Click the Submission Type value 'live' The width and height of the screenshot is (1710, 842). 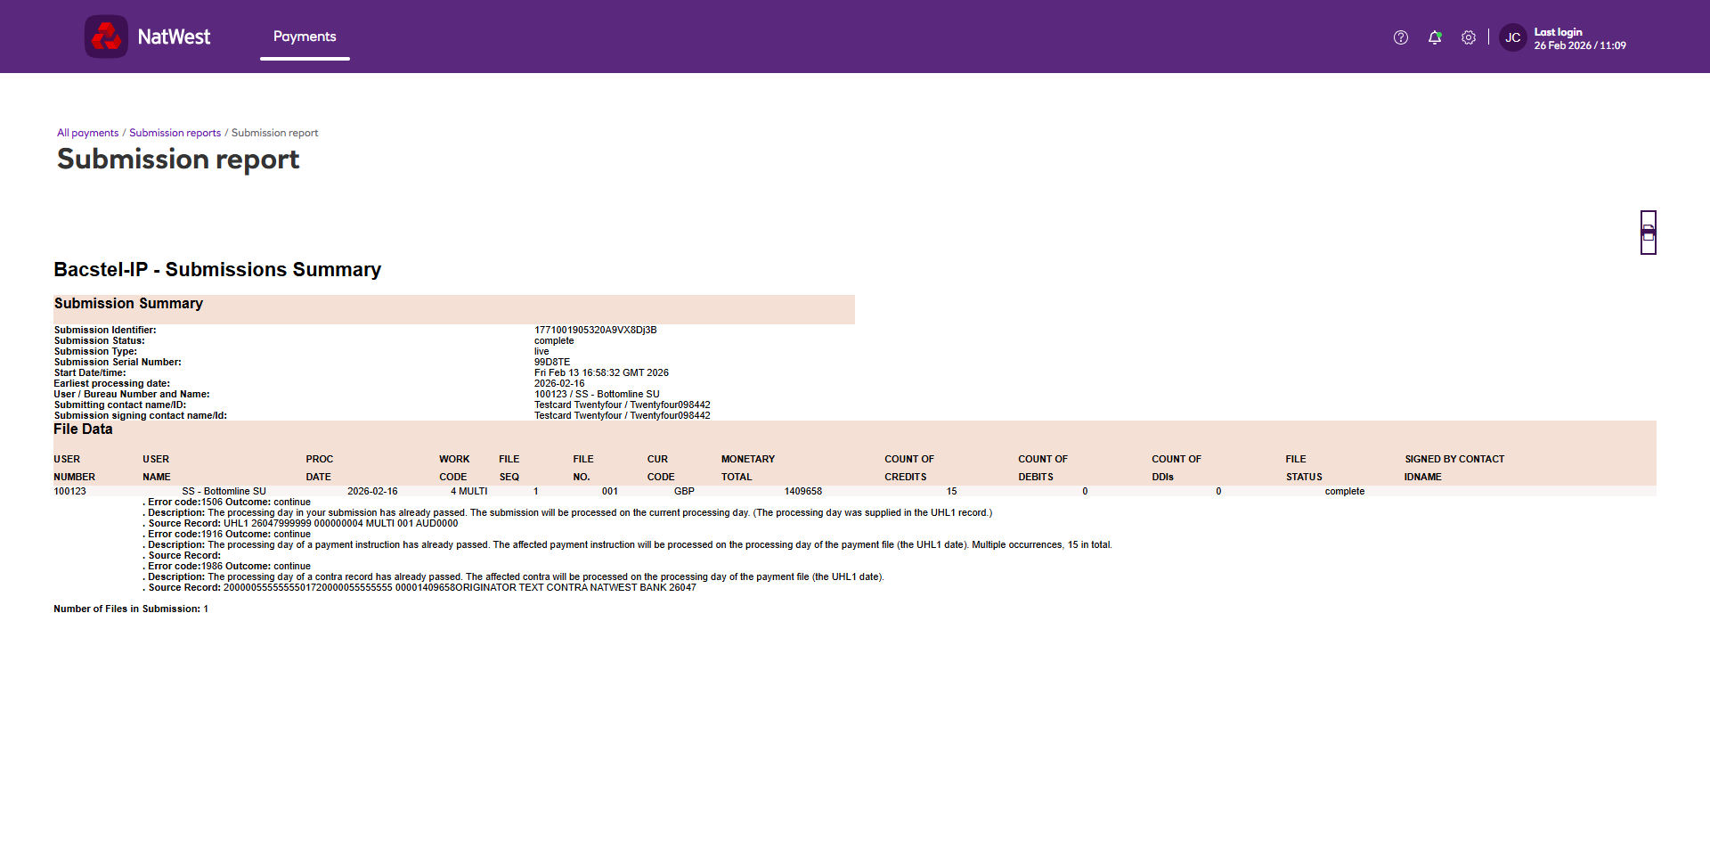tap(541, 351)
